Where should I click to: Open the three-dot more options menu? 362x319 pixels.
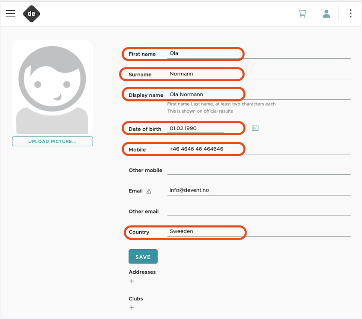click(350, 14)
